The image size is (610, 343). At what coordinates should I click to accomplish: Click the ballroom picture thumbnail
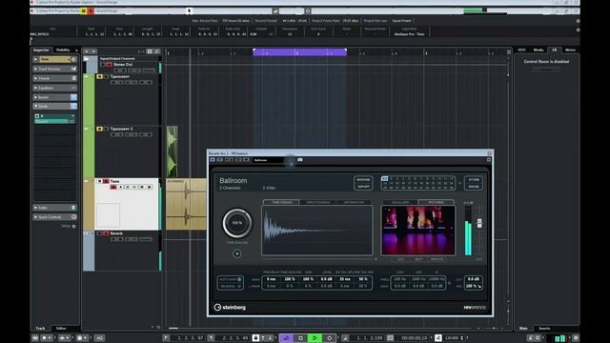418,231
